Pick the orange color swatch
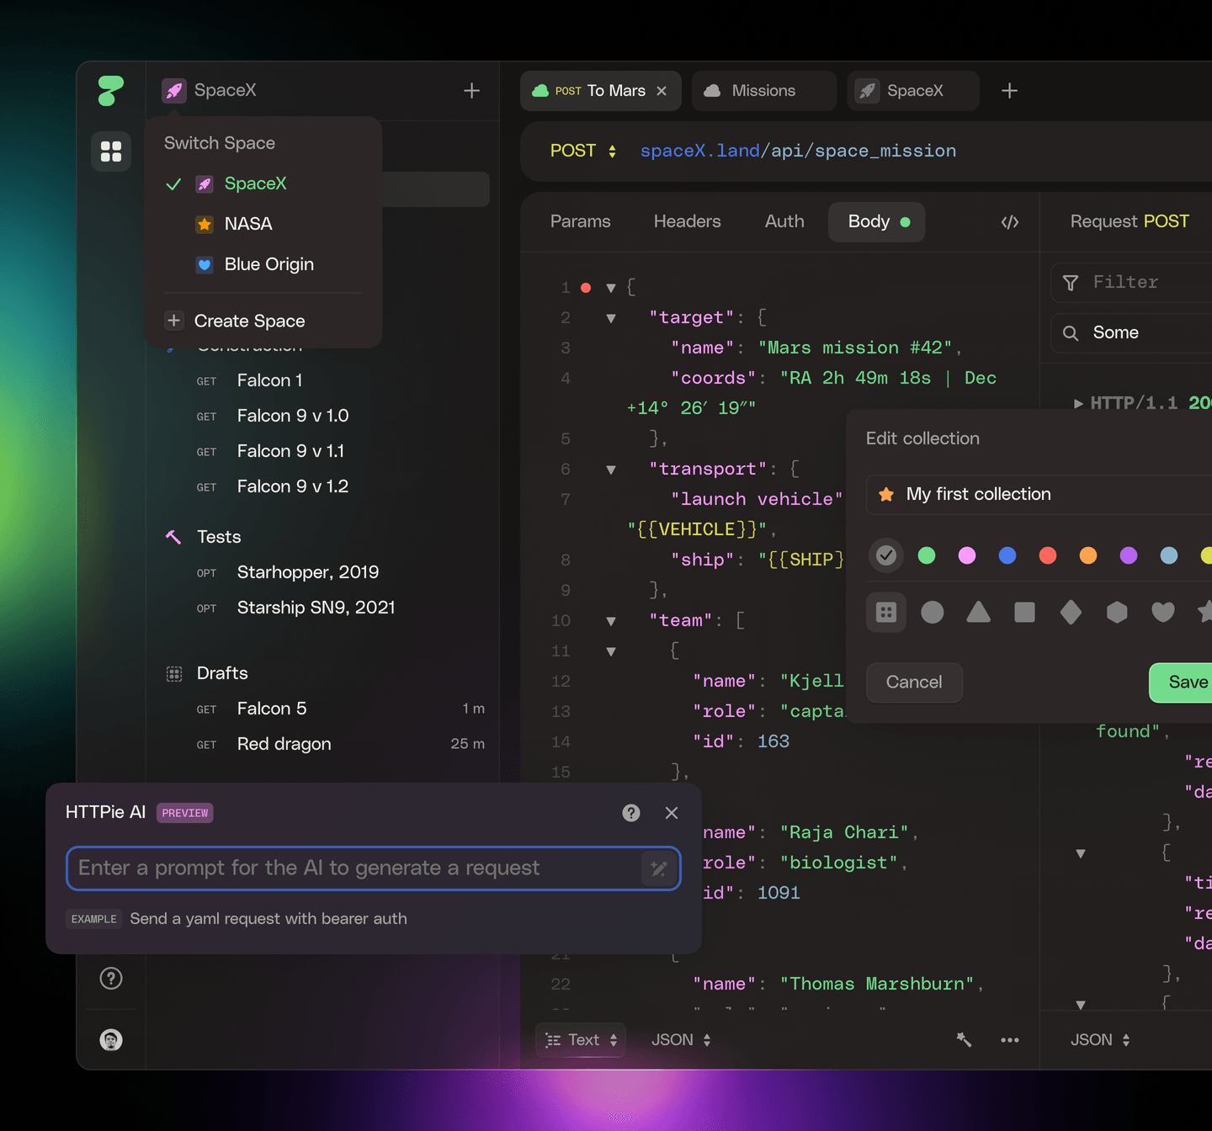The width and height of the screenshot is (1212, 1131). tap(1088, 555)
